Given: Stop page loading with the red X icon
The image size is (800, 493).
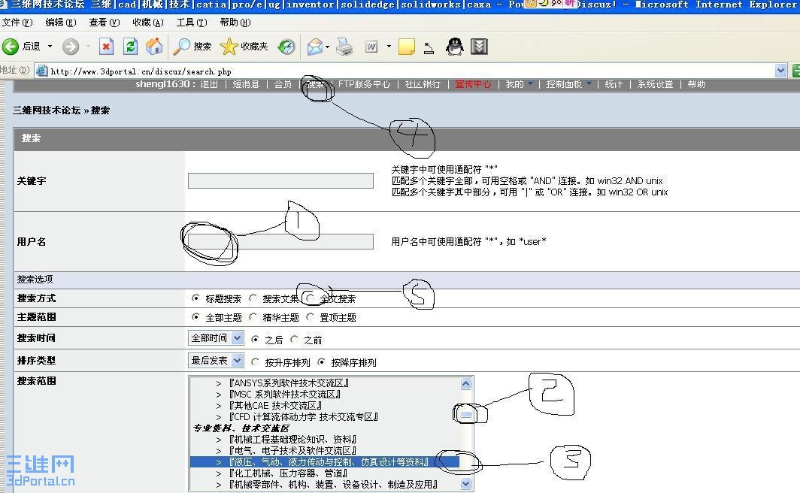Looking at the screenshot, I should 106,47.
